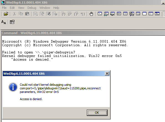The width and height of the screenshot is (165, 122).
Task: Click the 'Access is denied.' dialog text
Action: pos(31,99)
